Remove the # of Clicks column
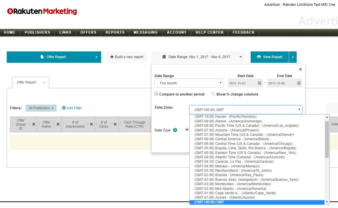 pos(115,124)
